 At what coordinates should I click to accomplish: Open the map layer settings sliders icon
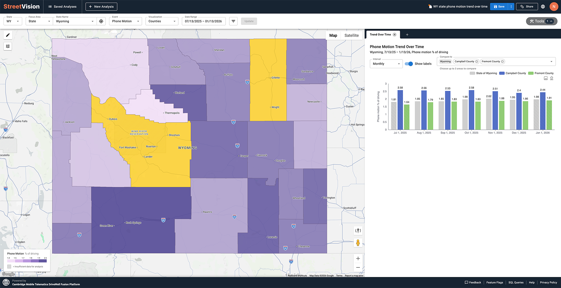click(x=7, y=46)
